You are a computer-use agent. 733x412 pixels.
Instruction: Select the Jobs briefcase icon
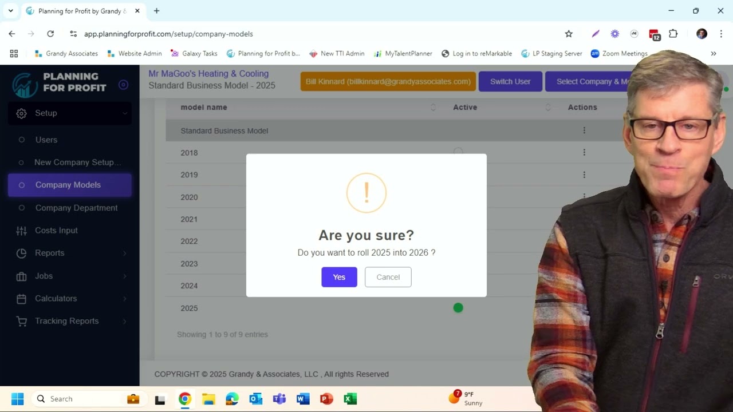22,276
